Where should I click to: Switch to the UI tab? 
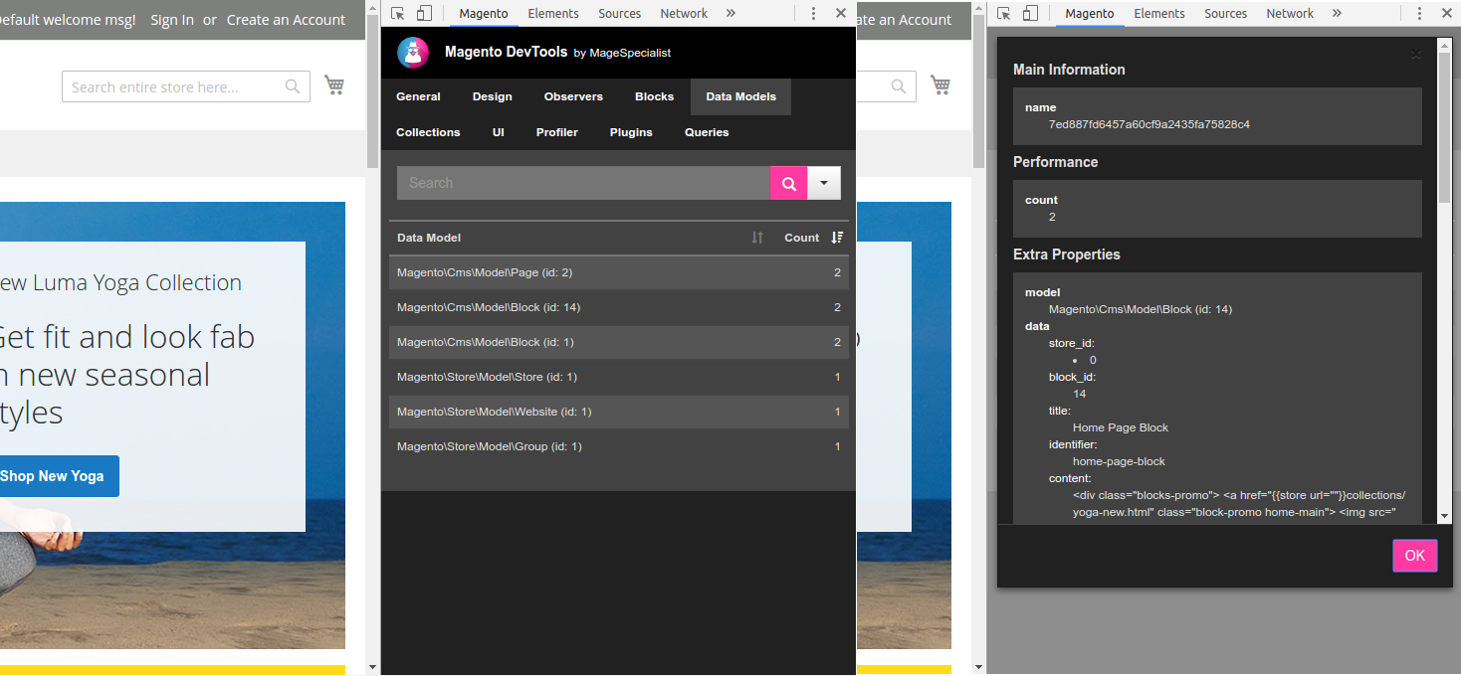pos(499,132)
